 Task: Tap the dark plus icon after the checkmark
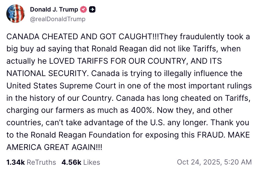[93, 9]
